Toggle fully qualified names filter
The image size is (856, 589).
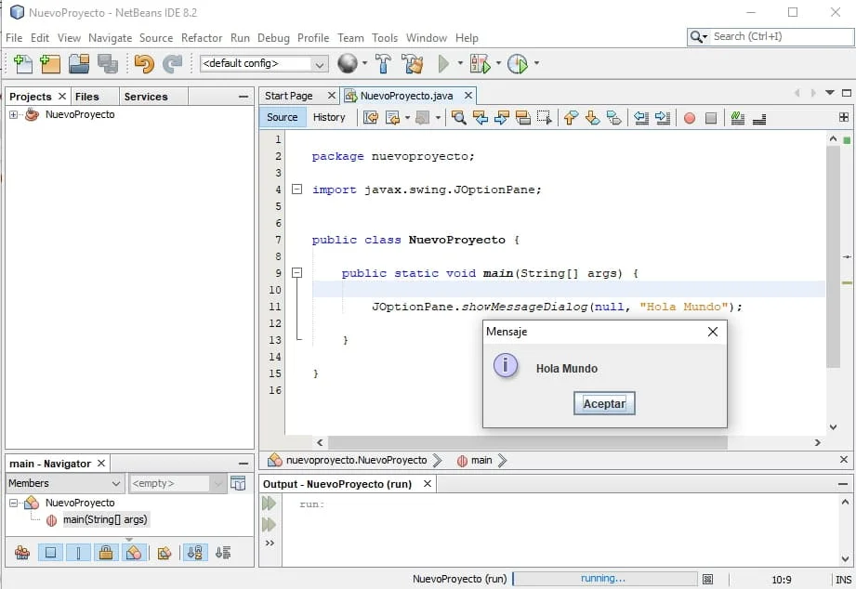(x=165, y=553)
